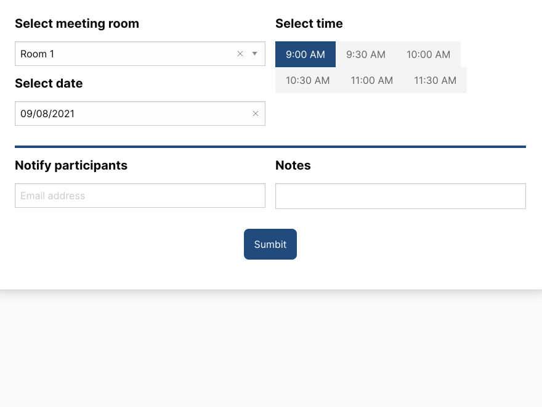Click the blue horizontal divider line
Viewport: 542px width, 407px height.
click(270, 147)
